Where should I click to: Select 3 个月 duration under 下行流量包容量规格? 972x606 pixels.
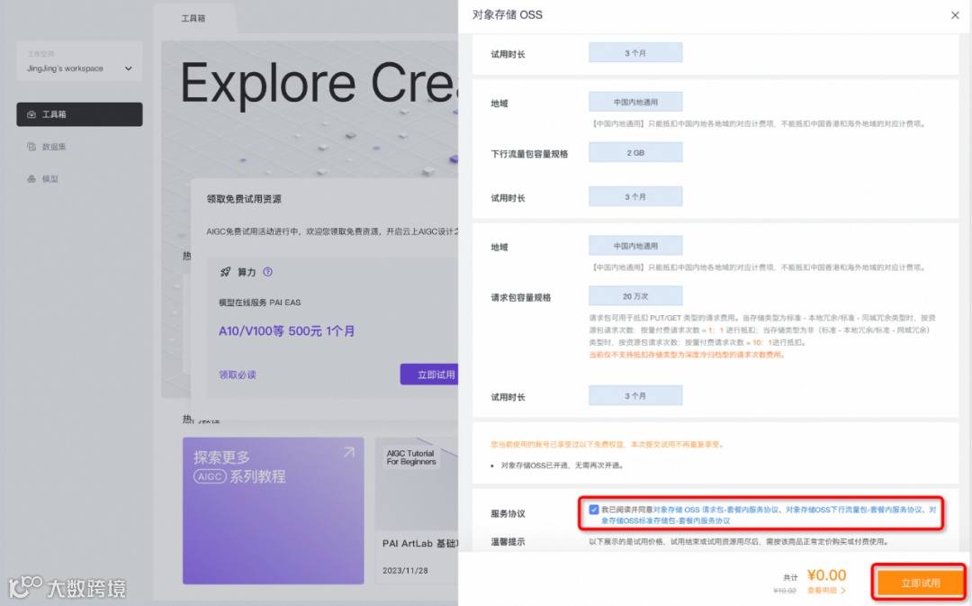[x=635, y=196]
